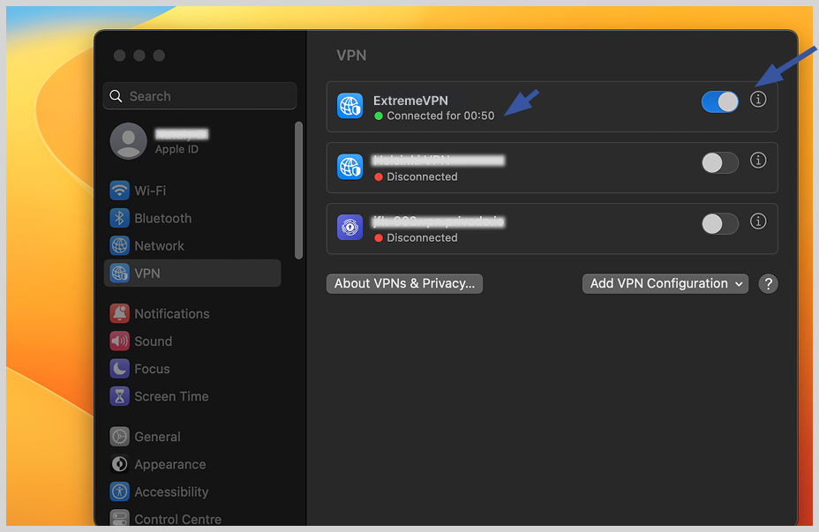Screen dimensions: 819x532
Task: Click the second VPN's Disconnected status
Action: [x=422, y=177]
